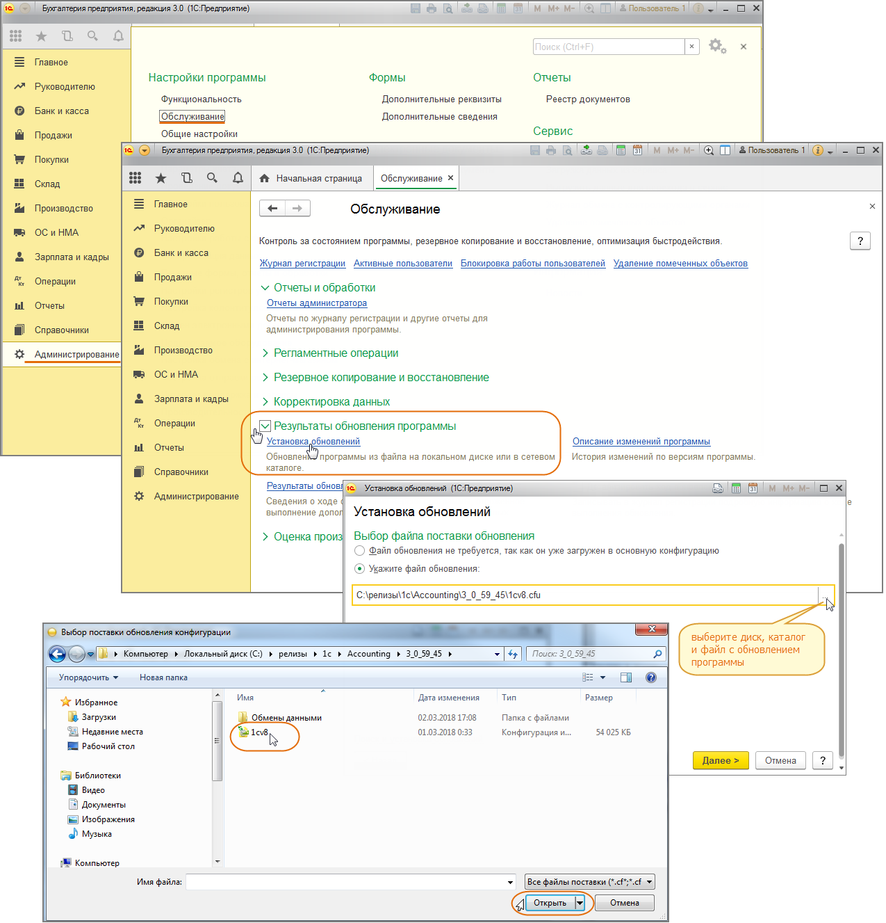The image size is (886, 923).
Task: Click the back arrow navigation button
Action: 272,209
